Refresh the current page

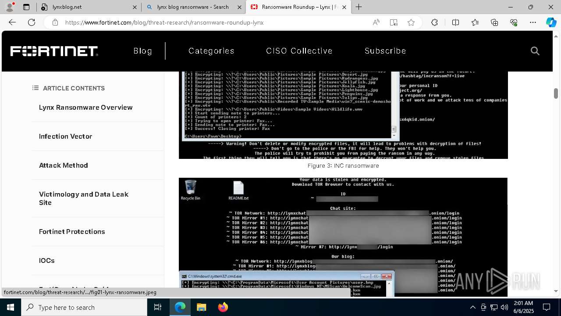point(32,22)
